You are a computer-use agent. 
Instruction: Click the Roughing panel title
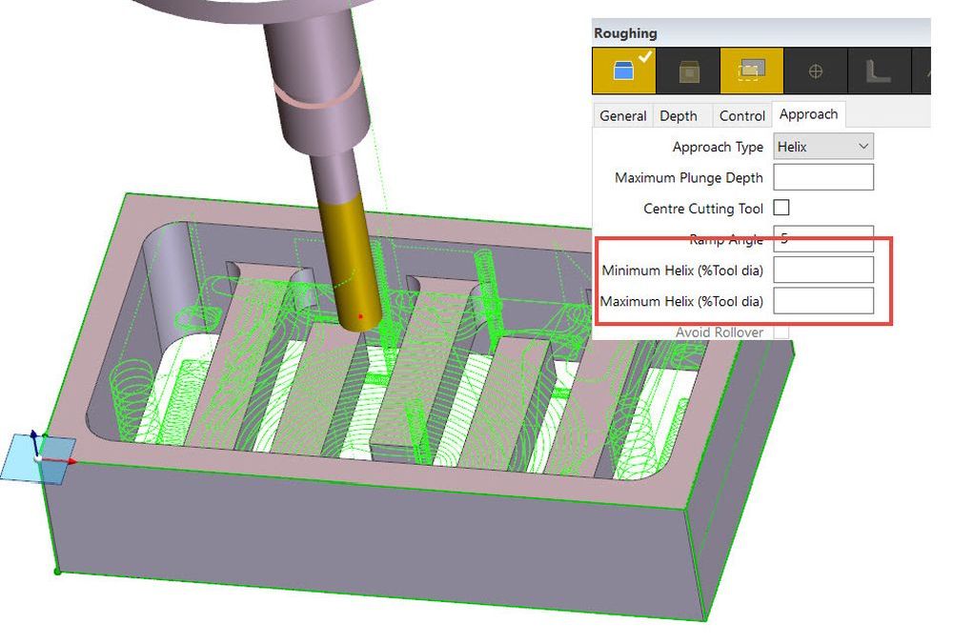(625, 33)
